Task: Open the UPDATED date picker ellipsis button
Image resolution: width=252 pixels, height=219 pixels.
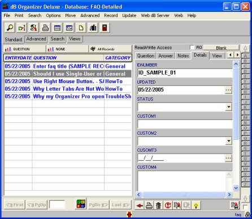Action: [x=228, y=90]
